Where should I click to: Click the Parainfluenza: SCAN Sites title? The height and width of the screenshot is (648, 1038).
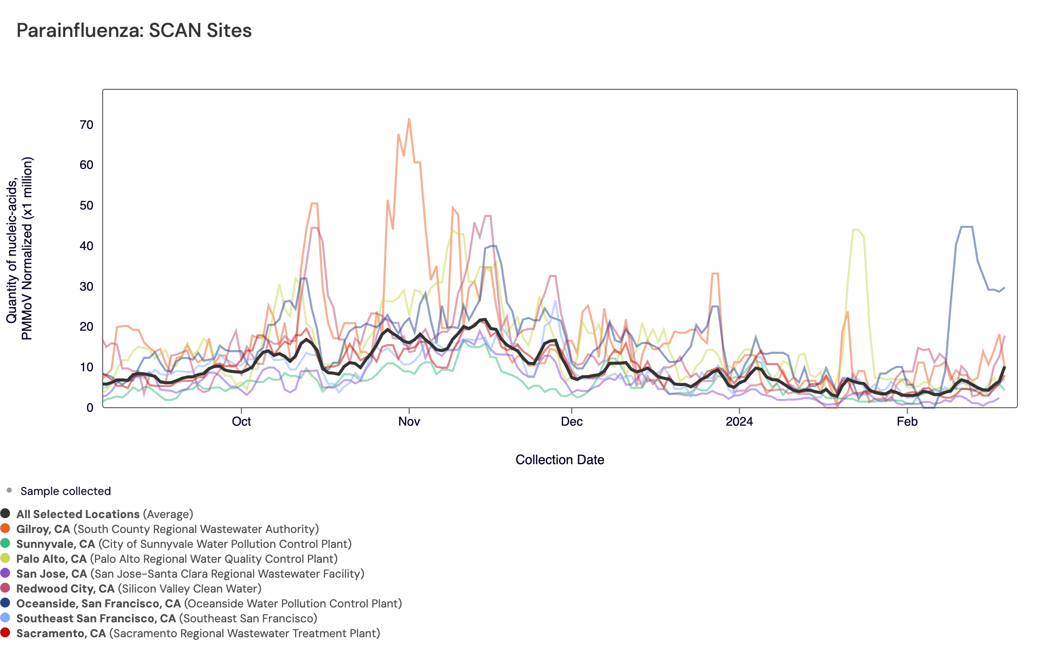pyautogui.click(x=134, y=30)
